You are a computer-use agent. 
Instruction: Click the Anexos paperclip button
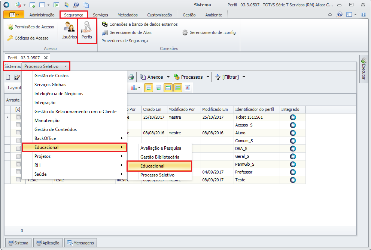[151, 77]
